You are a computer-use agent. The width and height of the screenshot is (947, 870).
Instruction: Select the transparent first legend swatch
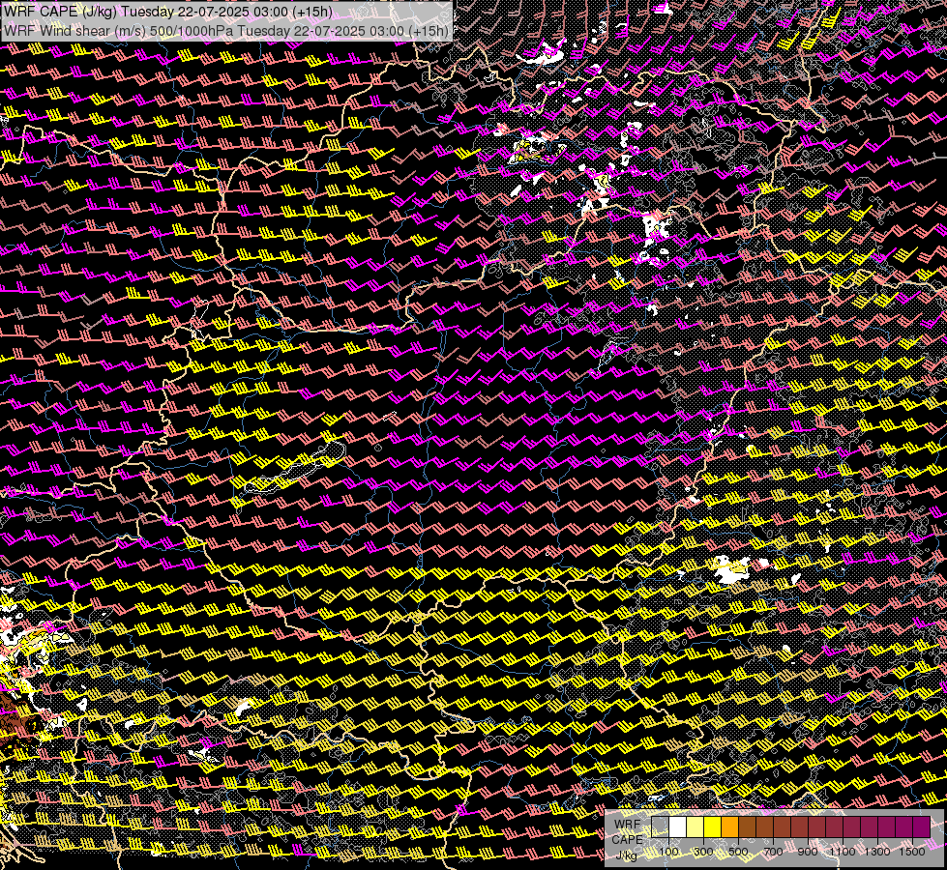click(x=660, y=826)
